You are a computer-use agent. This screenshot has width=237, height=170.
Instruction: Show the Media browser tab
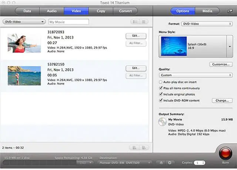click(207, 11)
